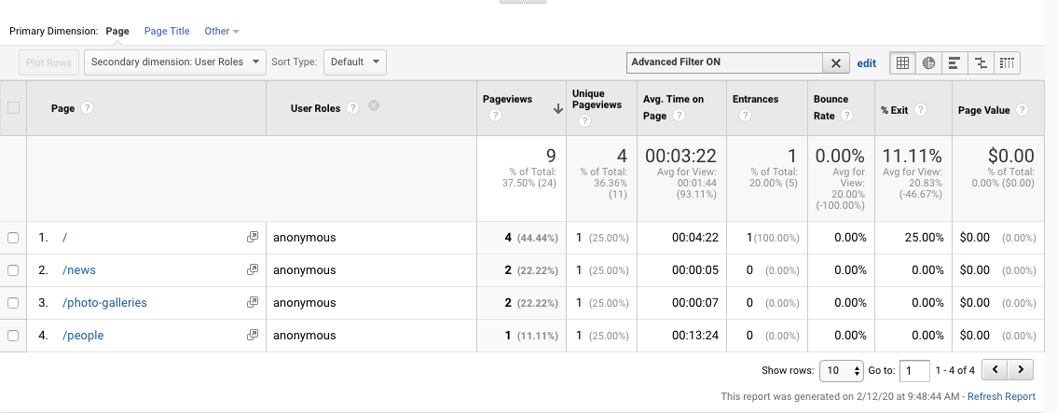Open the Other primary dimension menu

click(x=221, y=31)
